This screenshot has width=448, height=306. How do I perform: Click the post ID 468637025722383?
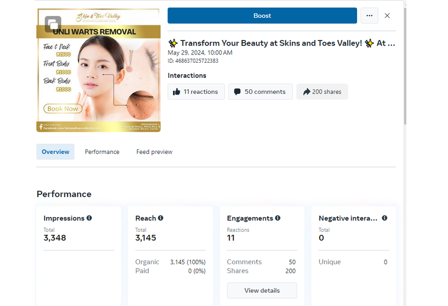coord(193,61)
